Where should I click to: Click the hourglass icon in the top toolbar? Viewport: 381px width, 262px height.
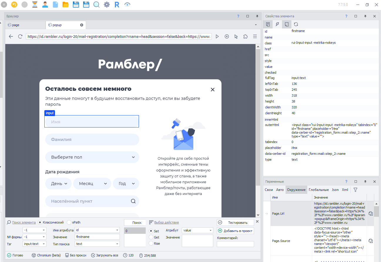pyautogui.click(x=35, y=4)
